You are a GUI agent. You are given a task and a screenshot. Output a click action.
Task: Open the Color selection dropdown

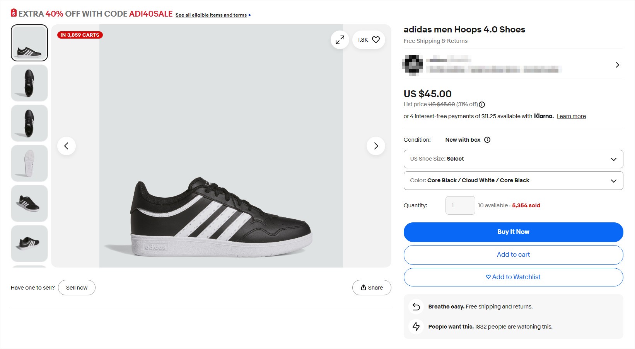point(513,180)
